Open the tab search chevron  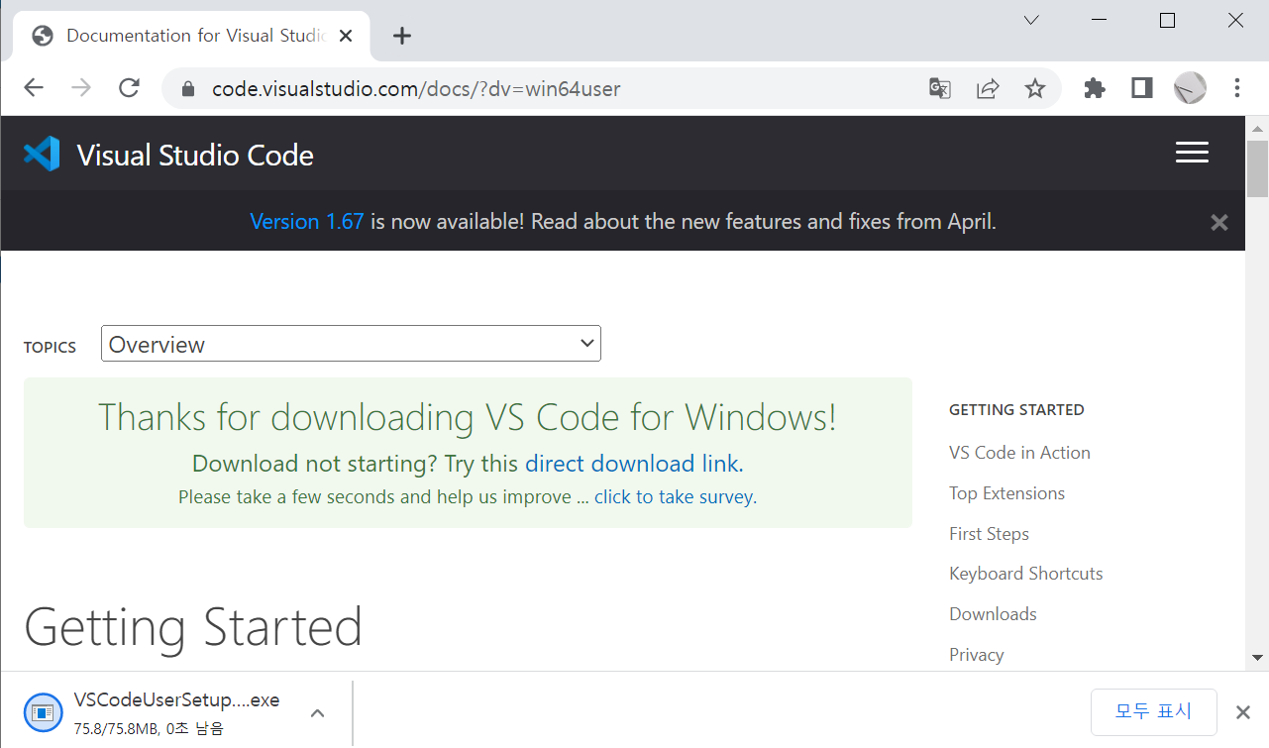click(1030, 20)
